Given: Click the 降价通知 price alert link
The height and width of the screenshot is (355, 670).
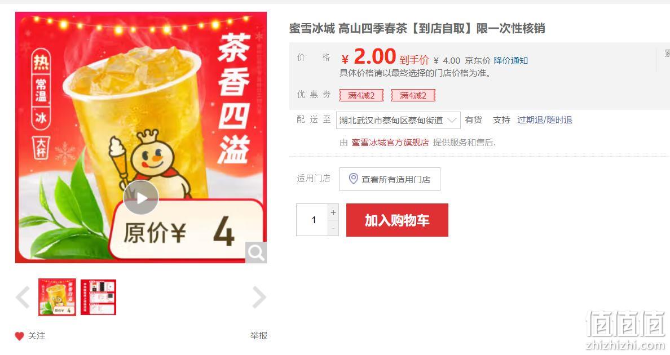Looking at the screenshot, I should [x=510, y=61].
